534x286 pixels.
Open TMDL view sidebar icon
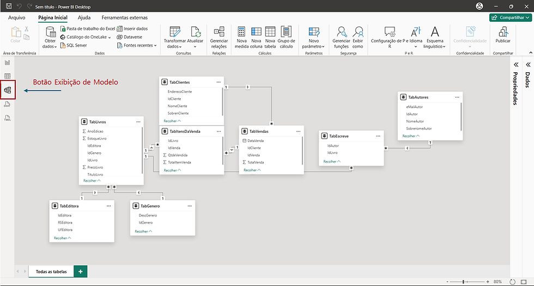coord(8,118)
